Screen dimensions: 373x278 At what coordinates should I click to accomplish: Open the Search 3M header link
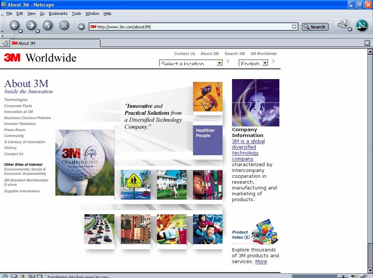click(x=235, y=54)
